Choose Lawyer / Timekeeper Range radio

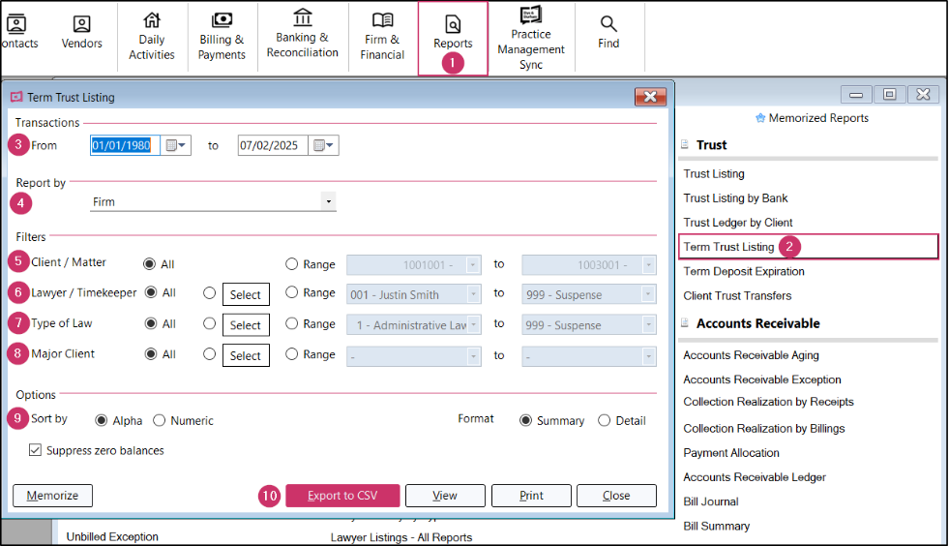click(292, 292)
